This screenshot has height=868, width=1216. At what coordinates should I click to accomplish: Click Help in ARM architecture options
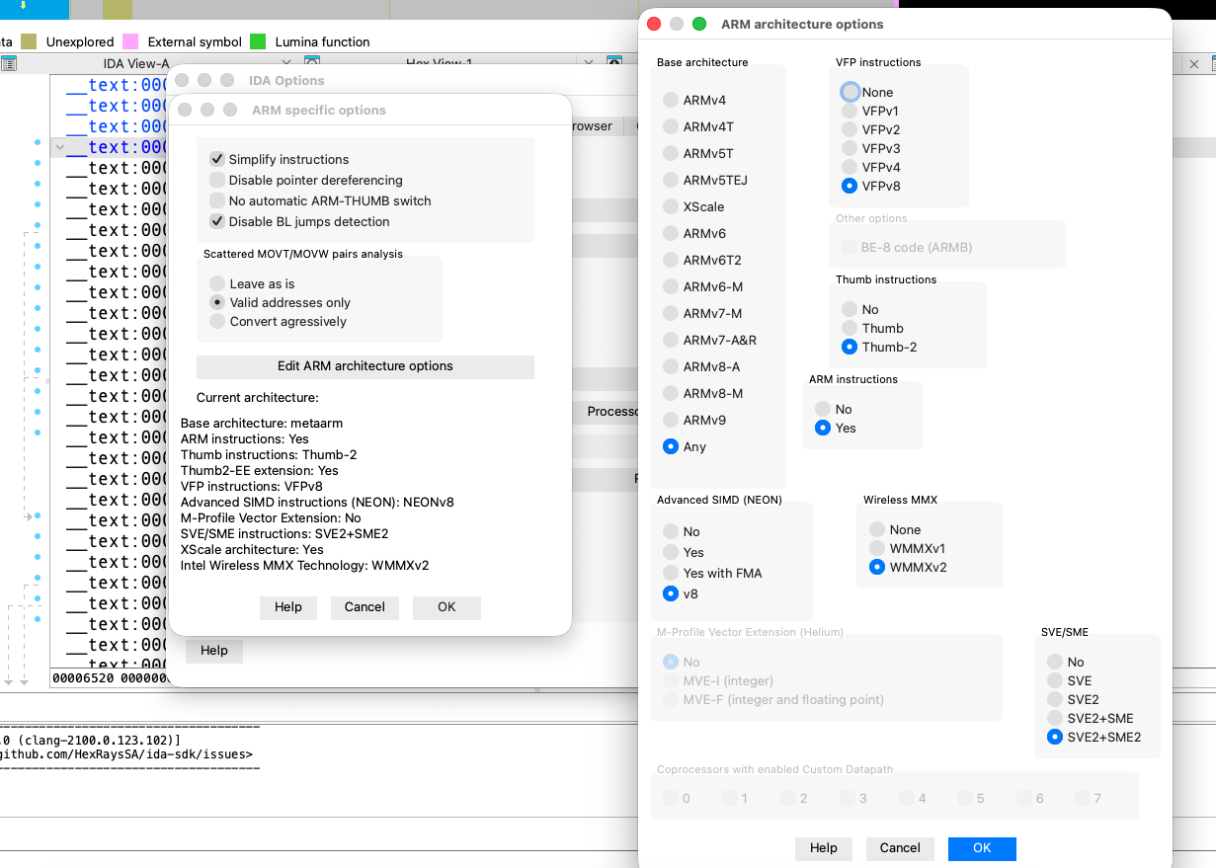(824, 848)
